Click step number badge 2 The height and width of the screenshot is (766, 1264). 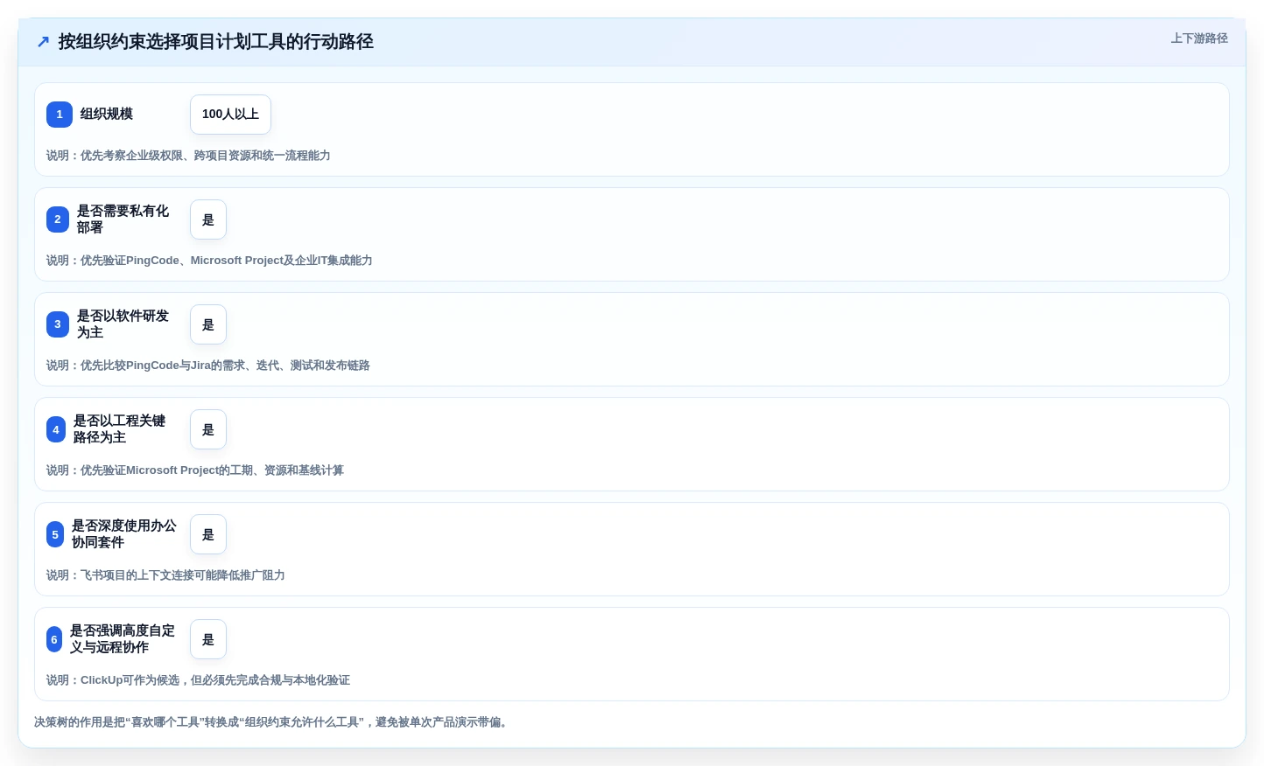(x=58, y=219)
